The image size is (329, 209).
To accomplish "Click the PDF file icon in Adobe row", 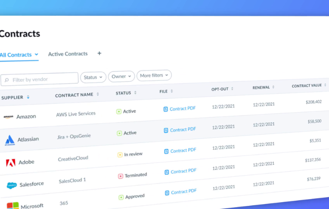I will click(x=166, y=151).
